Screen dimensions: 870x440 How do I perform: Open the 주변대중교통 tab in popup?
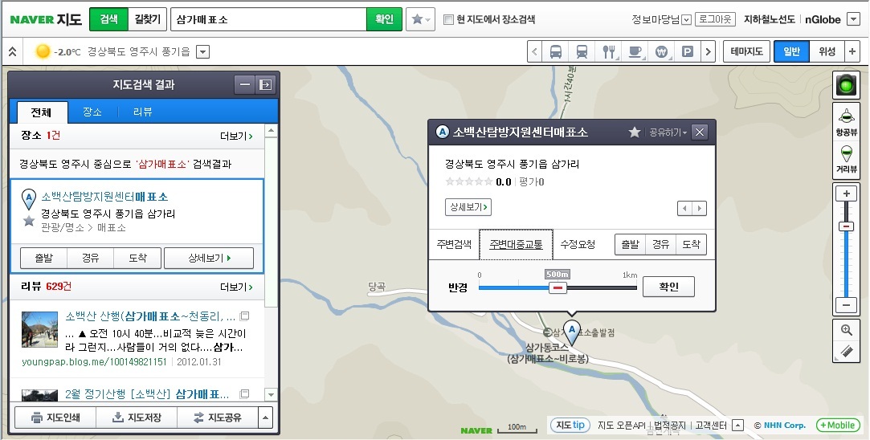tap(516, 244)
